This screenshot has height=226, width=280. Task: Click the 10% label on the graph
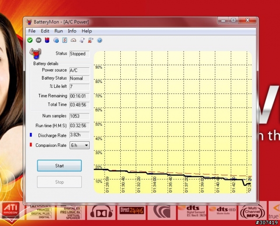pos(98,181)
